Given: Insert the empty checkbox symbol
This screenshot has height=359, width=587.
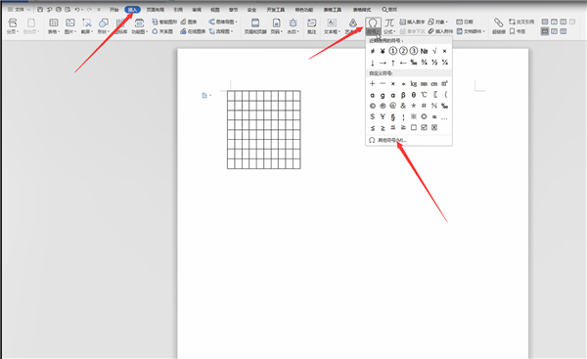Looking at the screenshot, I should click(413, 127).
